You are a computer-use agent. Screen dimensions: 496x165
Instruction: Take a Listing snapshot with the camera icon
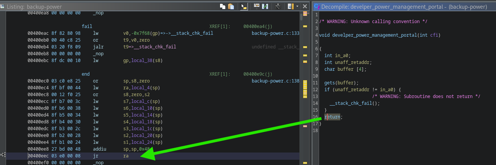point(278,6)
